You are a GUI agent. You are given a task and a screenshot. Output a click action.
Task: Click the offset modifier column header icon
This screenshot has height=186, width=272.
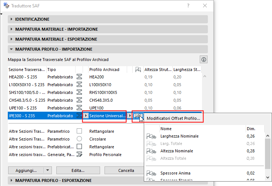138,70
